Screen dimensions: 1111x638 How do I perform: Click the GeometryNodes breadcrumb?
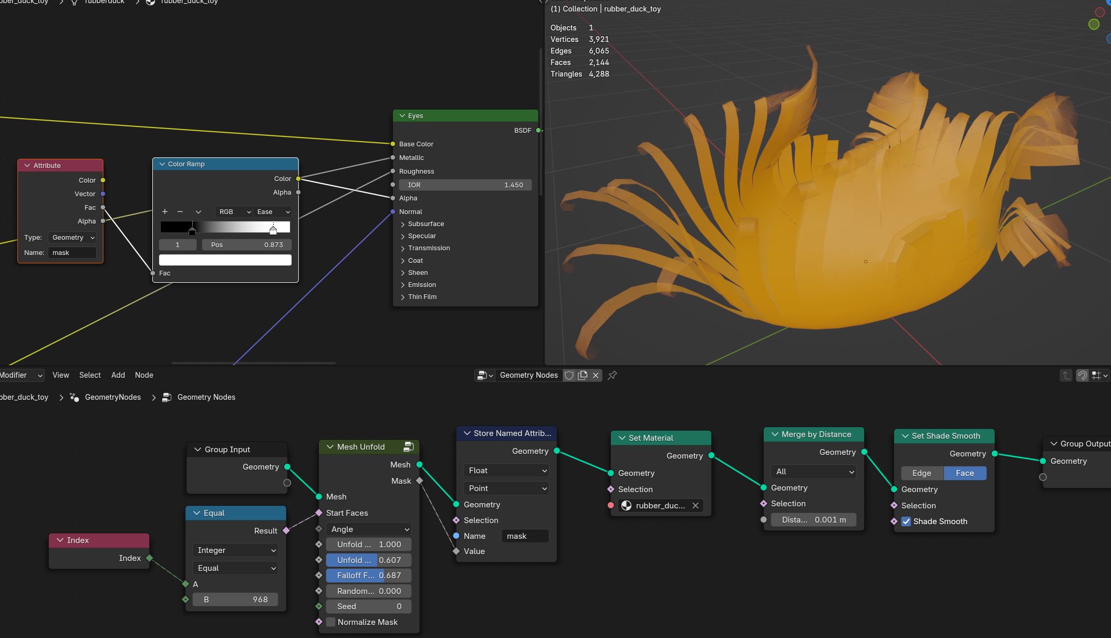click(x=112, y=397)
